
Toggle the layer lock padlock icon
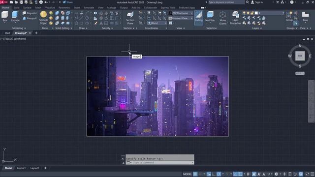[x=252, y=13]
